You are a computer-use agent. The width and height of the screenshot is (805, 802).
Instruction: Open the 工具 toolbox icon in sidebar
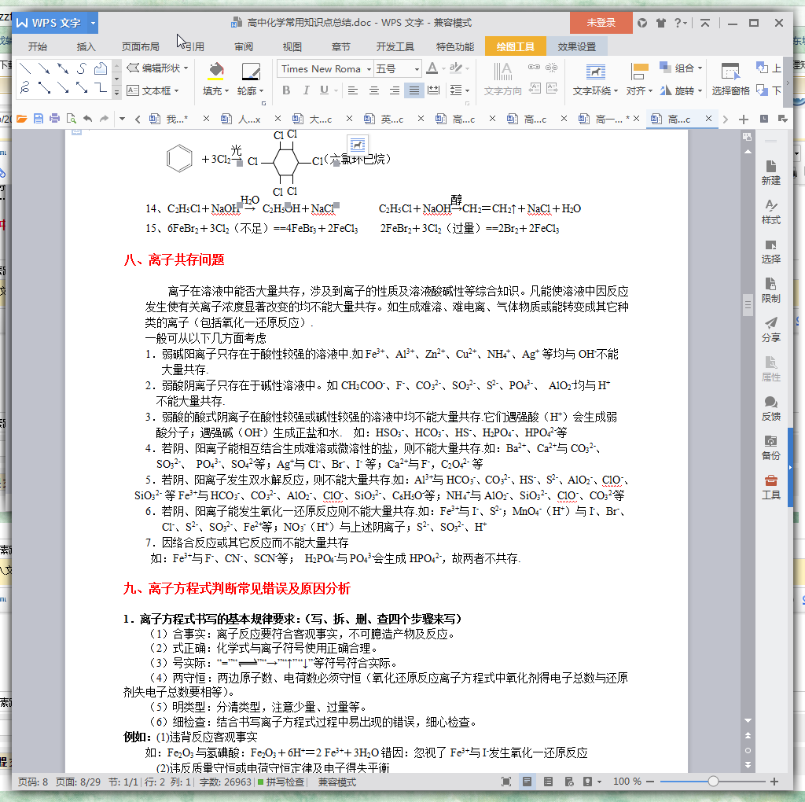[770, 487]
